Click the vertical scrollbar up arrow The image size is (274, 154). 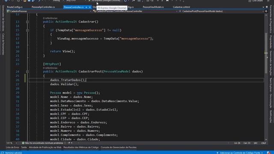point(266,15)
